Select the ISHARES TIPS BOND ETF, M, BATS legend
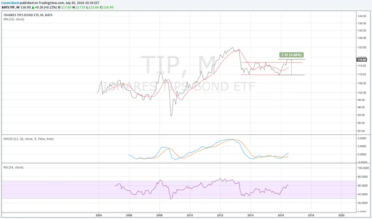Viewport: 372px width, 219px height. [28, 15]
